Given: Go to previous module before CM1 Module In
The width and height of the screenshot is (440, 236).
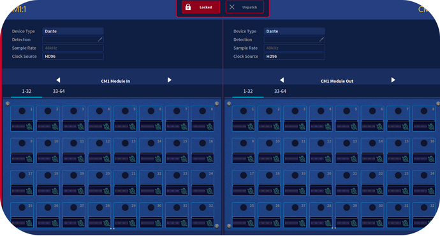Looking at the screenshot, I should click(58, 80).
